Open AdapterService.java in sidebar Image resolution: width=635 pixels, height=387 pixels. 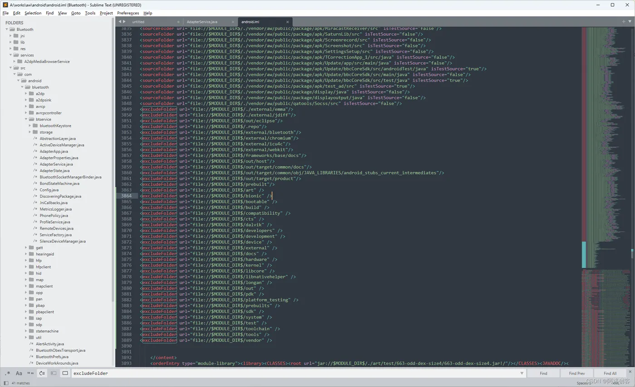pos(56,164)
